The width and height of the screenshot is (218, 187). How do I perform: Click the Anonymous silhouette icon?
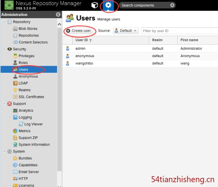pos(15,76)
